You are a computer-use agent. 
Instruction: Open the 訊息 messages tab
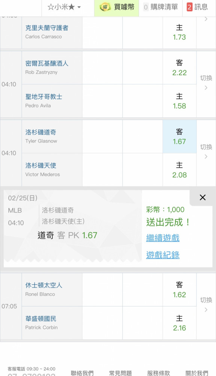(x=198, y=7)
